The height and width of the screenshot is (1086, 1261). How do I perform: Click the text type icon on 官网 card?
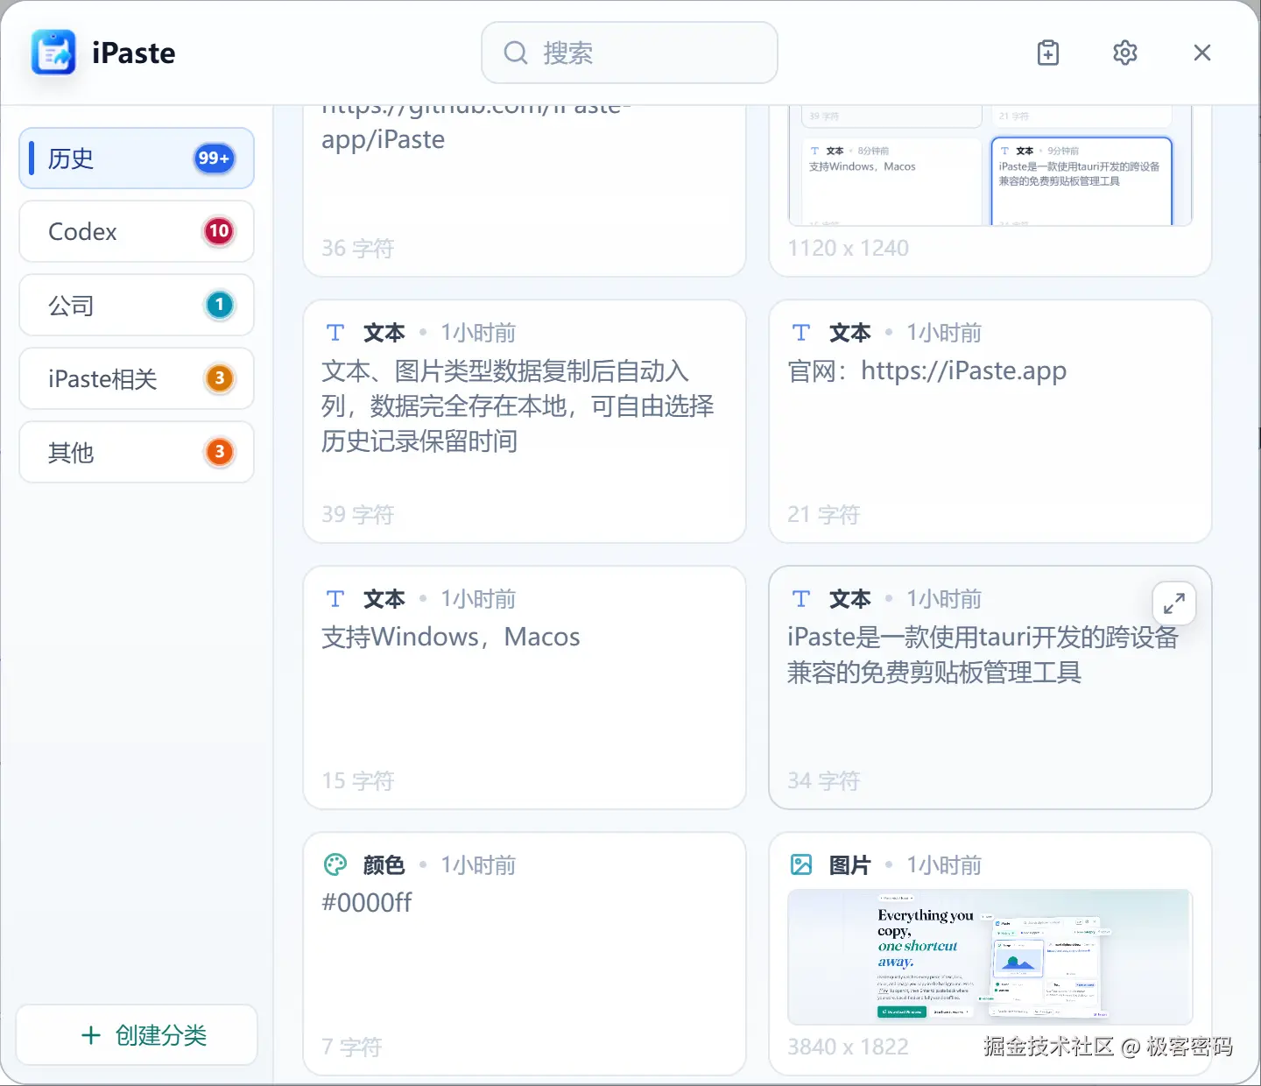pyautogui.click(x=801, y=333)
